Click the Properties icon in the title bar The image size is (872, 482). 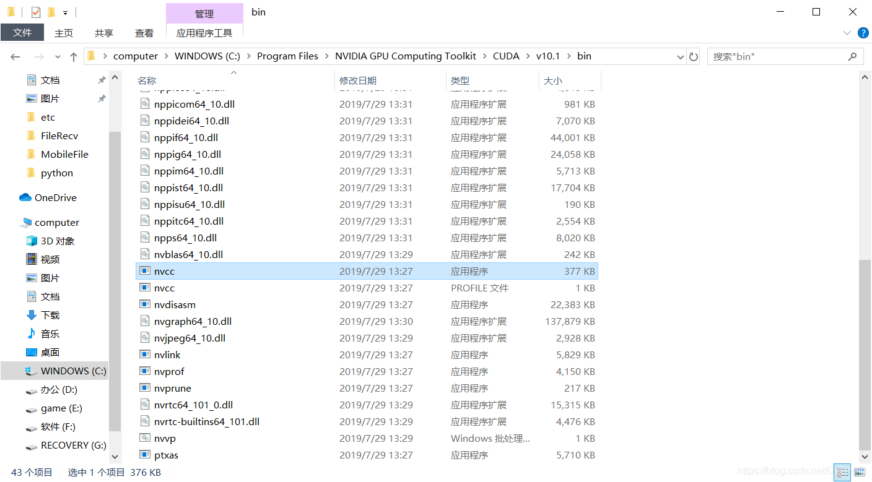click(35, 12)
